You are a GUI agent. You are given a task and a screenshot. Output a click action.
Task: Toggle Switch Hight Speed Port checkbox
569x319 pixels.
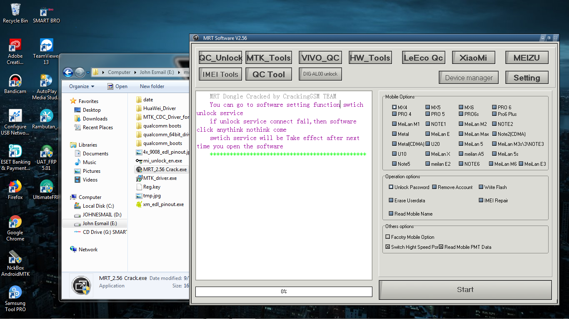click(387, 247)
